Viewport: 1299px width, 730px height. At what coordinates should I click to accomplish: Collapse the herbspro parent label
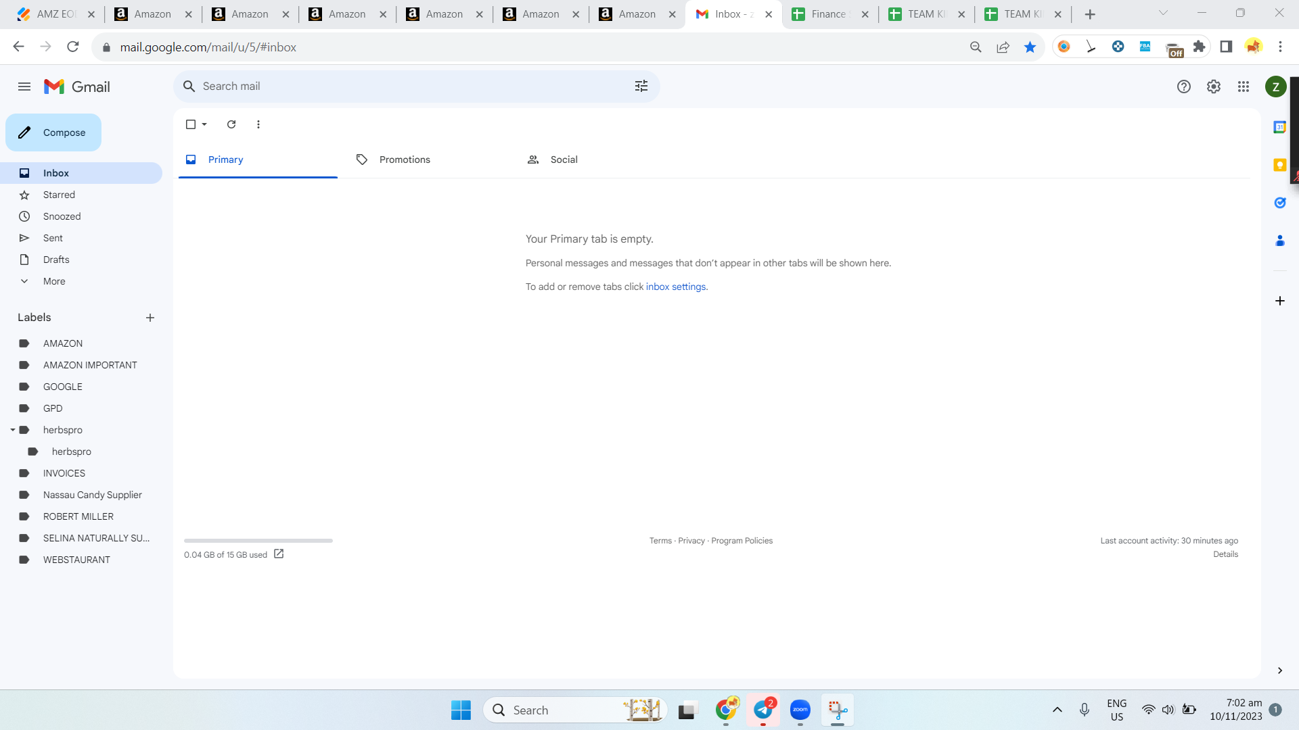click(13, 430)
